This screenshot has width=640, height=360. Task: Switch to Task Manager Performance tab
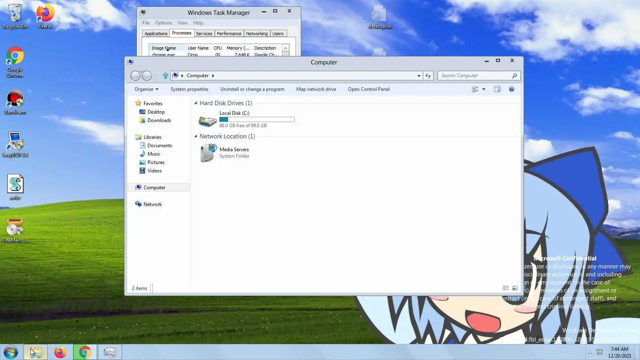[x=229, y=34]
